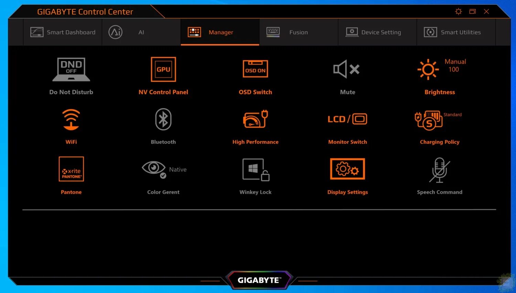Open the Display Settings gear icon
Screen dimensions: 516x293
click(347, 169)
